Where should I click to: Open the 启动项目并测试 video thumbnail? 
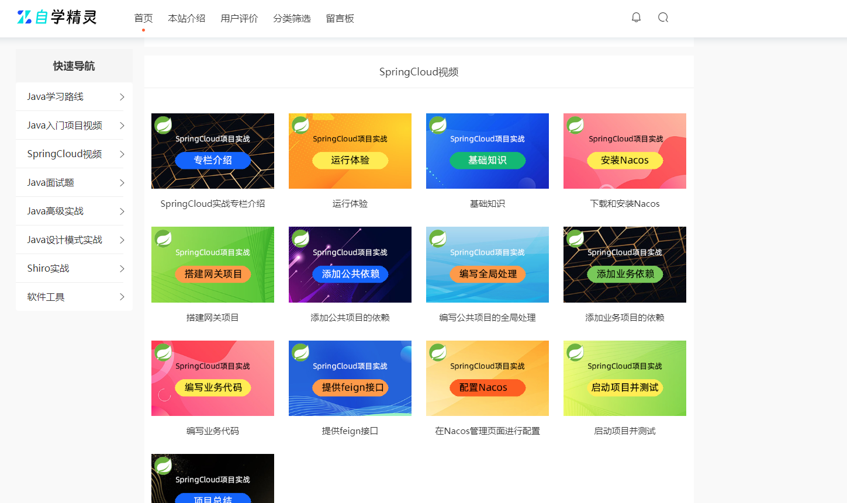click(x=625, y=378)
